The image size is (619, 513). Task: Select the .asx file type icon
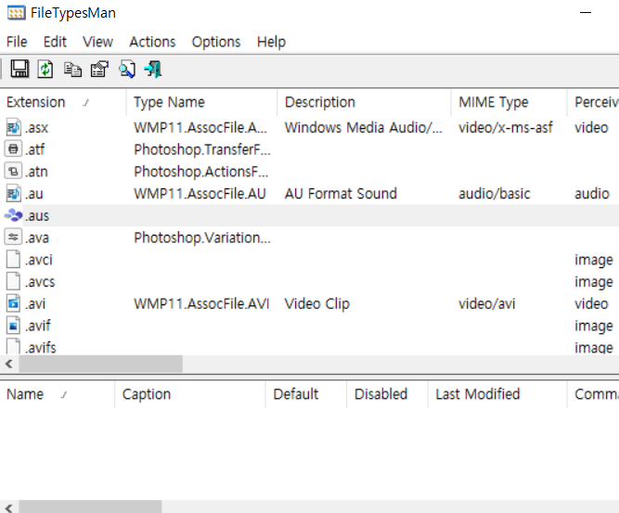coord(13,127)
